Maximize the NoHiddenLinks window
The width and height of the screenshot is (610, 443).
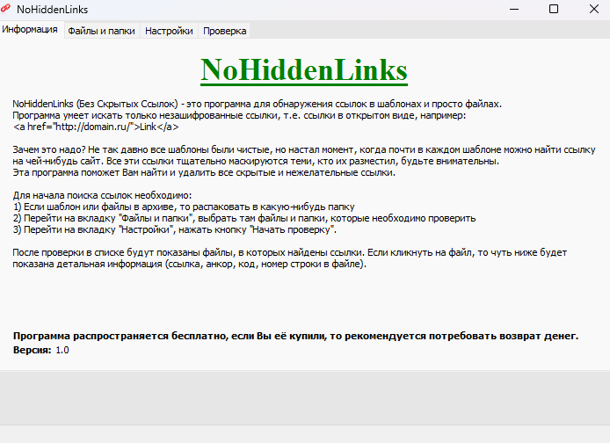pos(553,9)
